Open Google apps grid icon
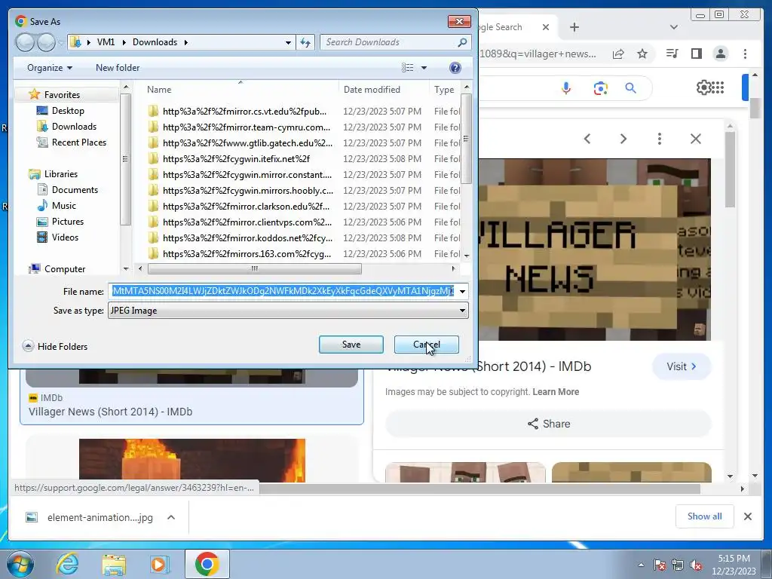The width and height of the screenshot is (772, 579). click(x=718, y=87)
